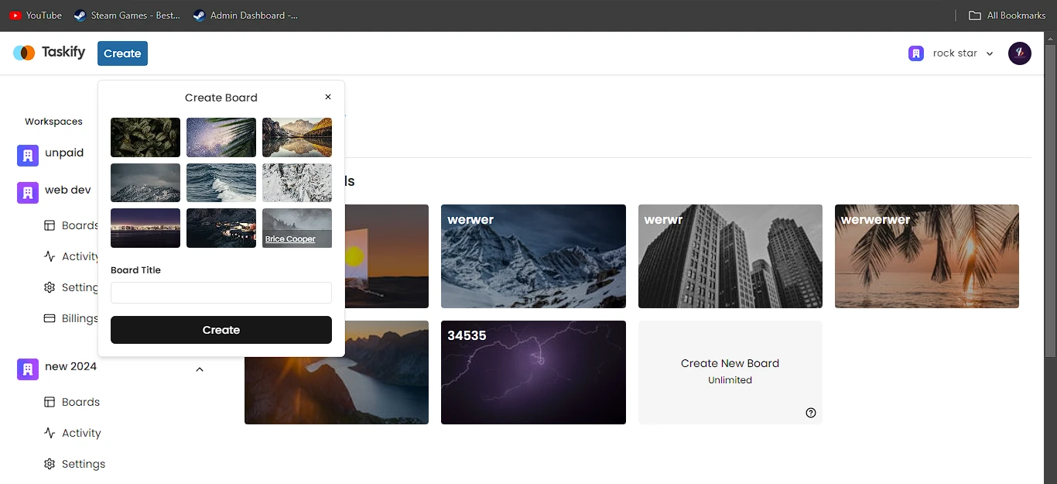Click the Taskify logo
This screenshot has height=484, width=1057.
tap(50, 53)
